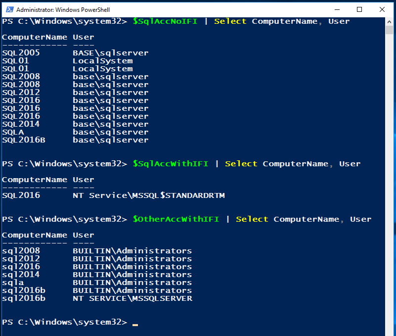Click the lowercase sql2014 computer name
Screen dimensions: 396x336
pyautogui.click(x=21, y=275)
